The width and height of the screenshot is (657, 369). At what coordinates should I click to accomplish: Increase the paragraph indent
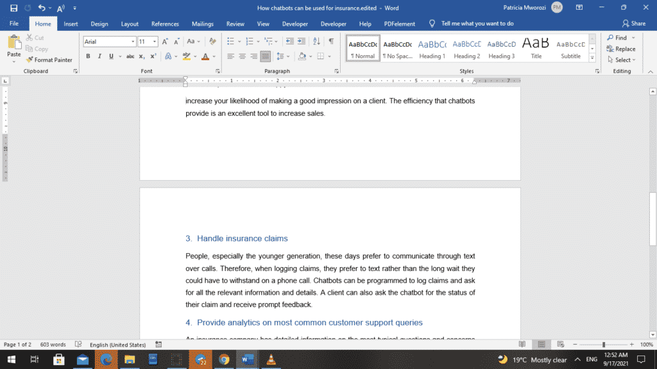pyautogui.click(x=302, y=41)
